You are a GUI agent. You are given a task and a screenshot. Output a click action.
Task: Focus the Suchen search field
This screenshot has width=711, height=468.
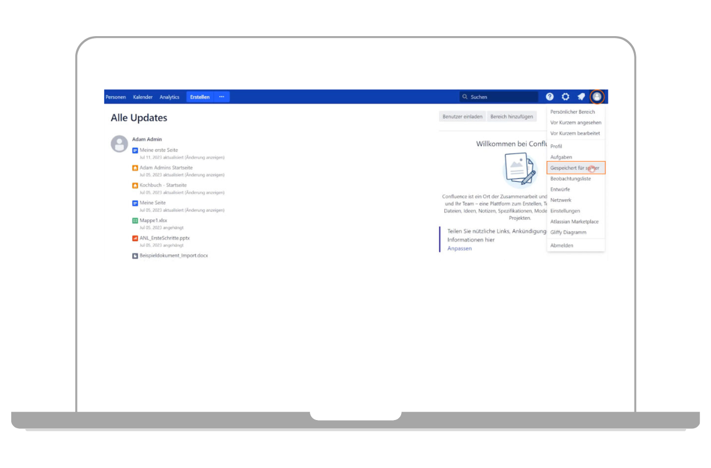(x=501, y=97)
